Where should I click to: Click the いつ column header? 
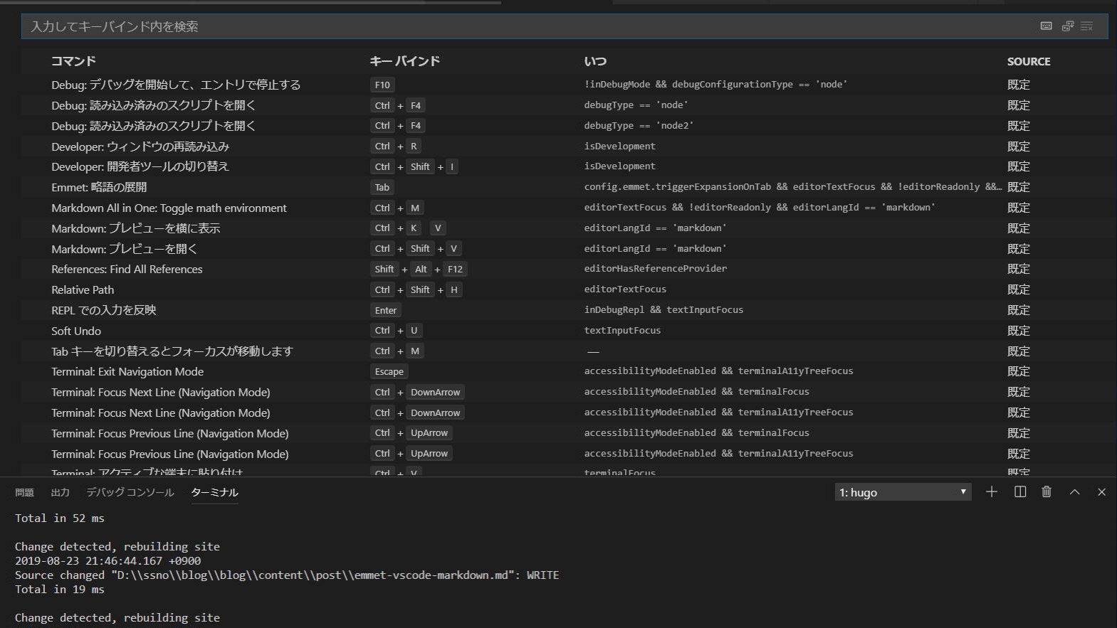pos(595,61)
